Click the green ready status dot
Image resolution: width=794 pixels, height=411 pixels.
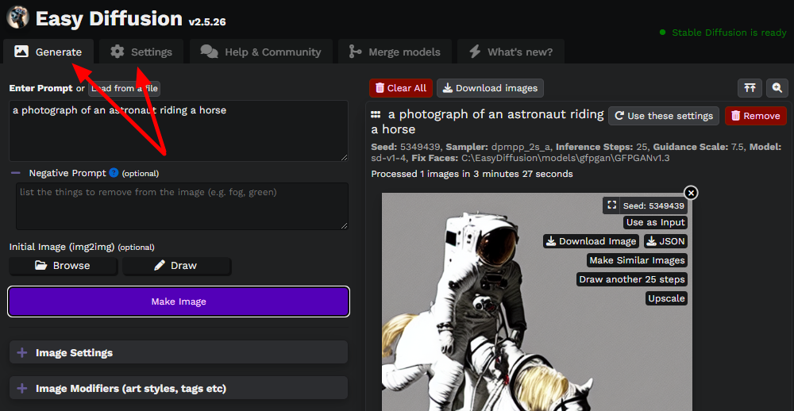(x=662, y=33)
